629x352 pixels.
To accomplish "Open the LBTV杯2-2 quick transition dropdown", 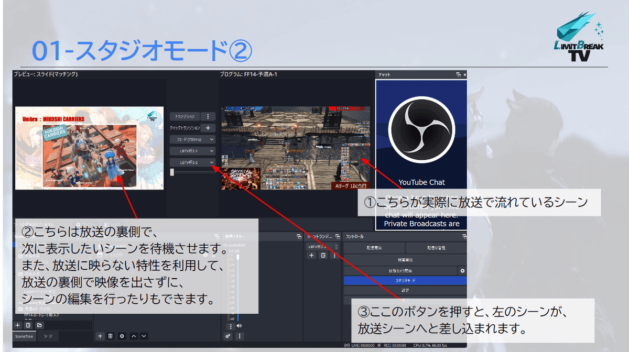I will [x=193, y=162].
